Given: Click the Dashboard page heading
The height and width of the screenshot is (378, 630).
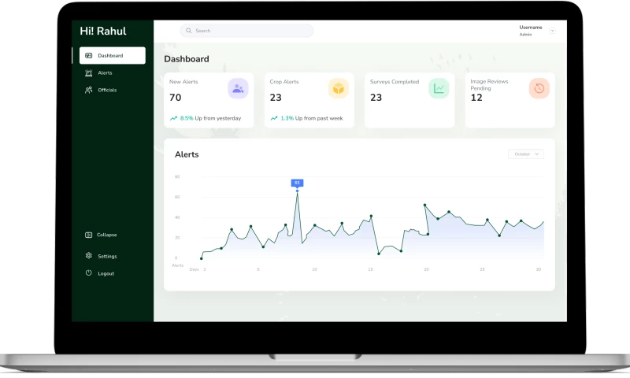Looking at the screenshot, I should 187,59.
